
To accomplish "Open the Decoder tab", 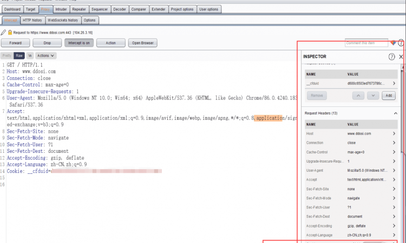I will pyautogui.click(x=120, y=9).
